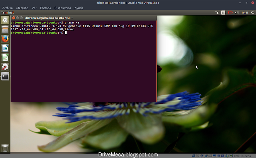256x158 pixels.
Task: Click the VirtualBox network adapters status icon
Action: (x=202, y=156)
